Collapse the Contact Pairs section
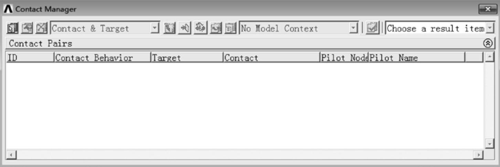 [487, 44]
